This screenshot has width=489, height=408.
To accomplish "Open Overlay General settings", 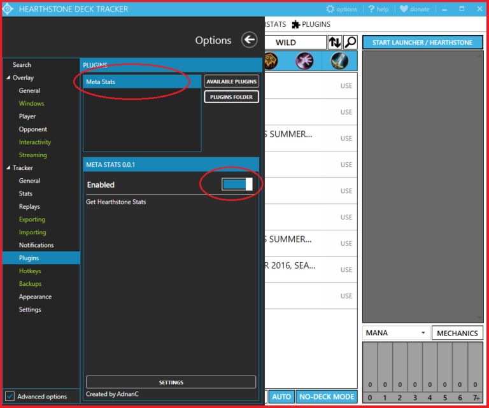I will click(29, 90).
